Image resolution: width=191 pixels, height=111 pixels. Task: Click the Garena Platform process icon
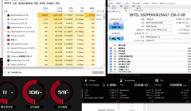pos(8,27)
